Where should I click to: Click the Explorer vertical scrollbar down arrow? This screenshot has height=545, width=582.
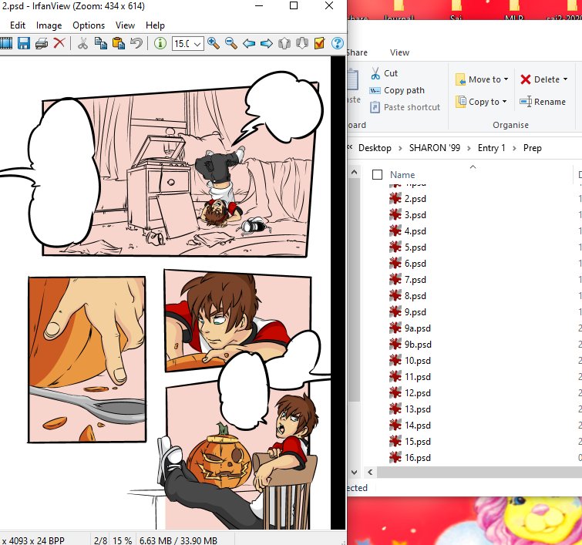point(354,473)
